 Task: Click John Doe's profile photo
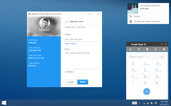click(x=45, y=23)
